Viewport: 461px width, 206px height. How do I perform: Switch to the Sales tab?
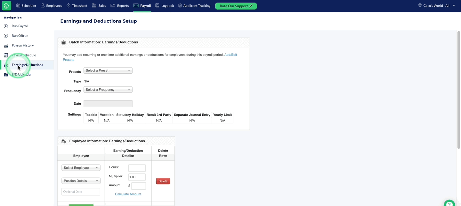pos(99,6)
